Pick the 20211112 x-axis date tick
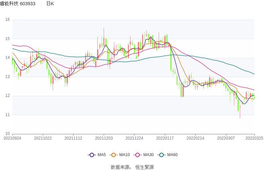This screenshot has height=171, width=265. tap(73, 138)
